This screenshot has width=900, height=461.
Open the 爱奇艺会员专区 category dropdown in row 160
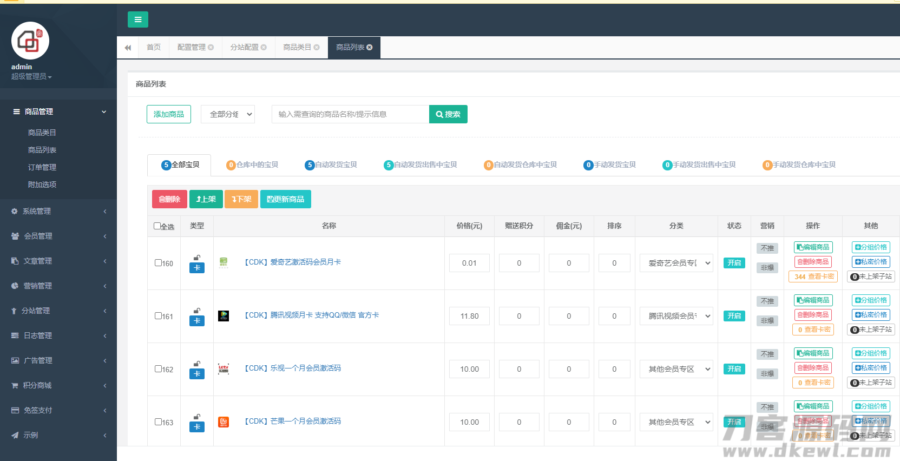(676, 263)
